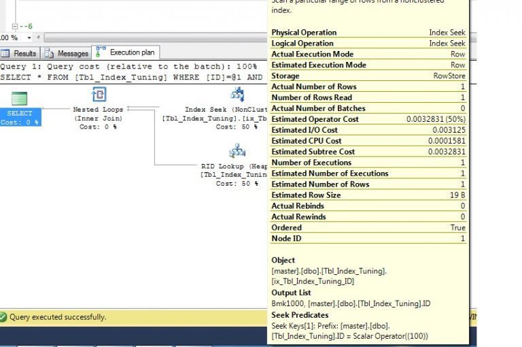Click the Messages tab icon
This screenshot has height=347, width=522.
49,53
